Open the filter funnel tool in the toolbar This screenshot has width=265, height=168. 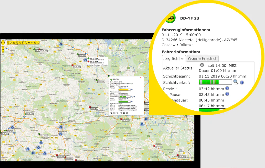[x=23, y=43]
